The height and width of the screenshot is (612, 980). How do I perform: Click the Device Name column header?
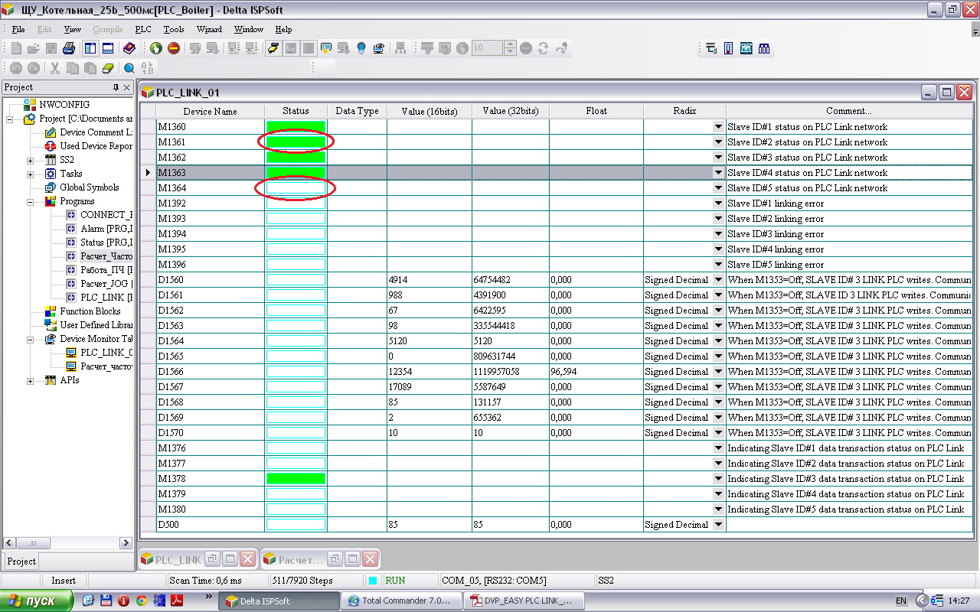click(211, 111)
